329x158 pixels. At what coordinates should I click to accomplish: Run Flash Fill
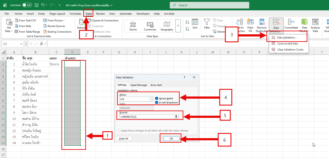point(250,26)
